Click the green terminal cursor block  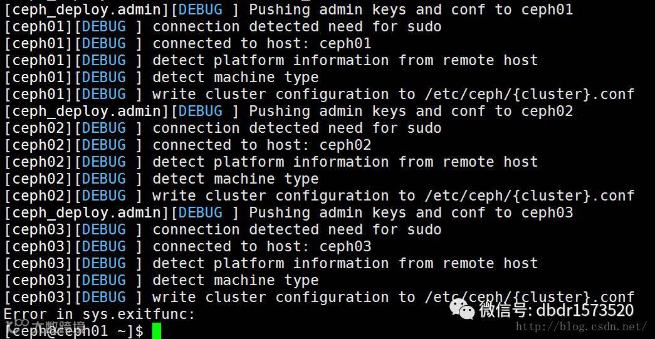(156, 330)
